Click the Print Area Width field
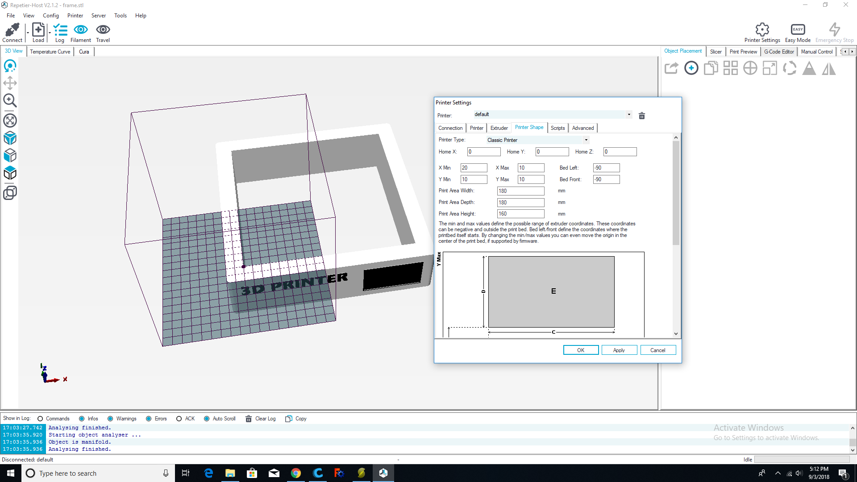 coord(520,191)
